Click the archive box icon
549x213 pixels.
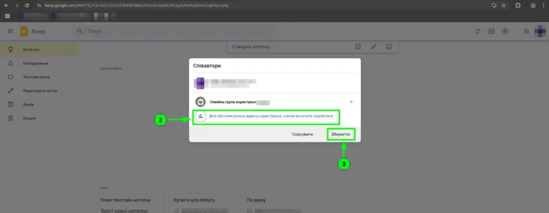[11, 105]
